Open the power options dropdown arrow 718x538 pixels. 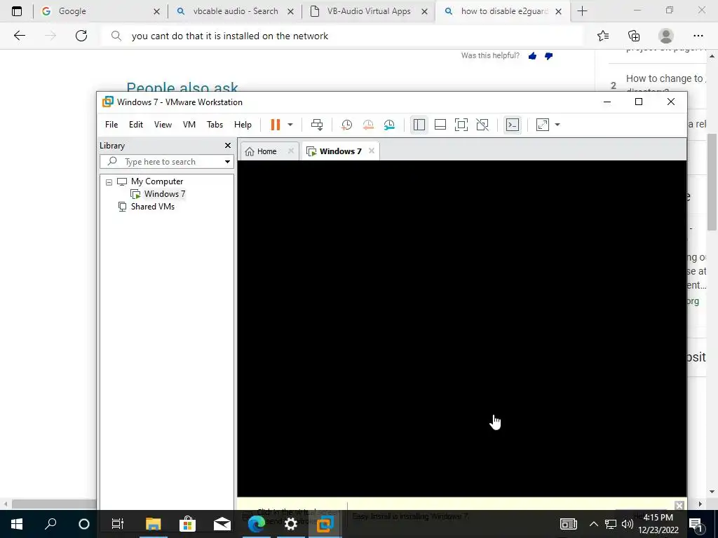tap(290, 125)
